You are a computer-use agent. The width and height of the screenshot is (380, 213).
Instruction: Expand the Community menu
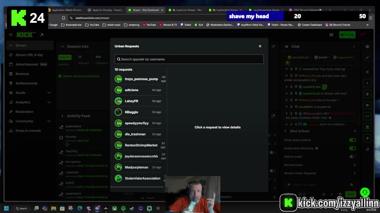point(30,121)
